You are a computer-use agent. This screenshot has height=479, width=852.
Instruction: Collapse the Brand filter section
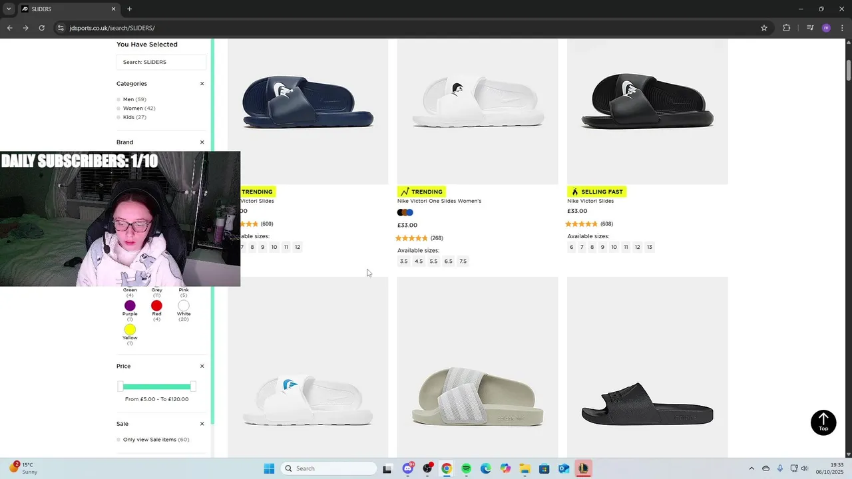(202, 142)
